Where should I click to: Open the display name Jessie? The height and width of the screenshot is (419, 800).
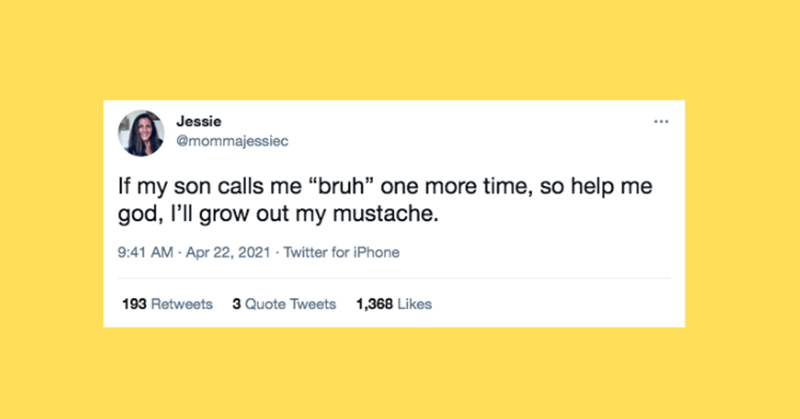(x=199, y=121)
